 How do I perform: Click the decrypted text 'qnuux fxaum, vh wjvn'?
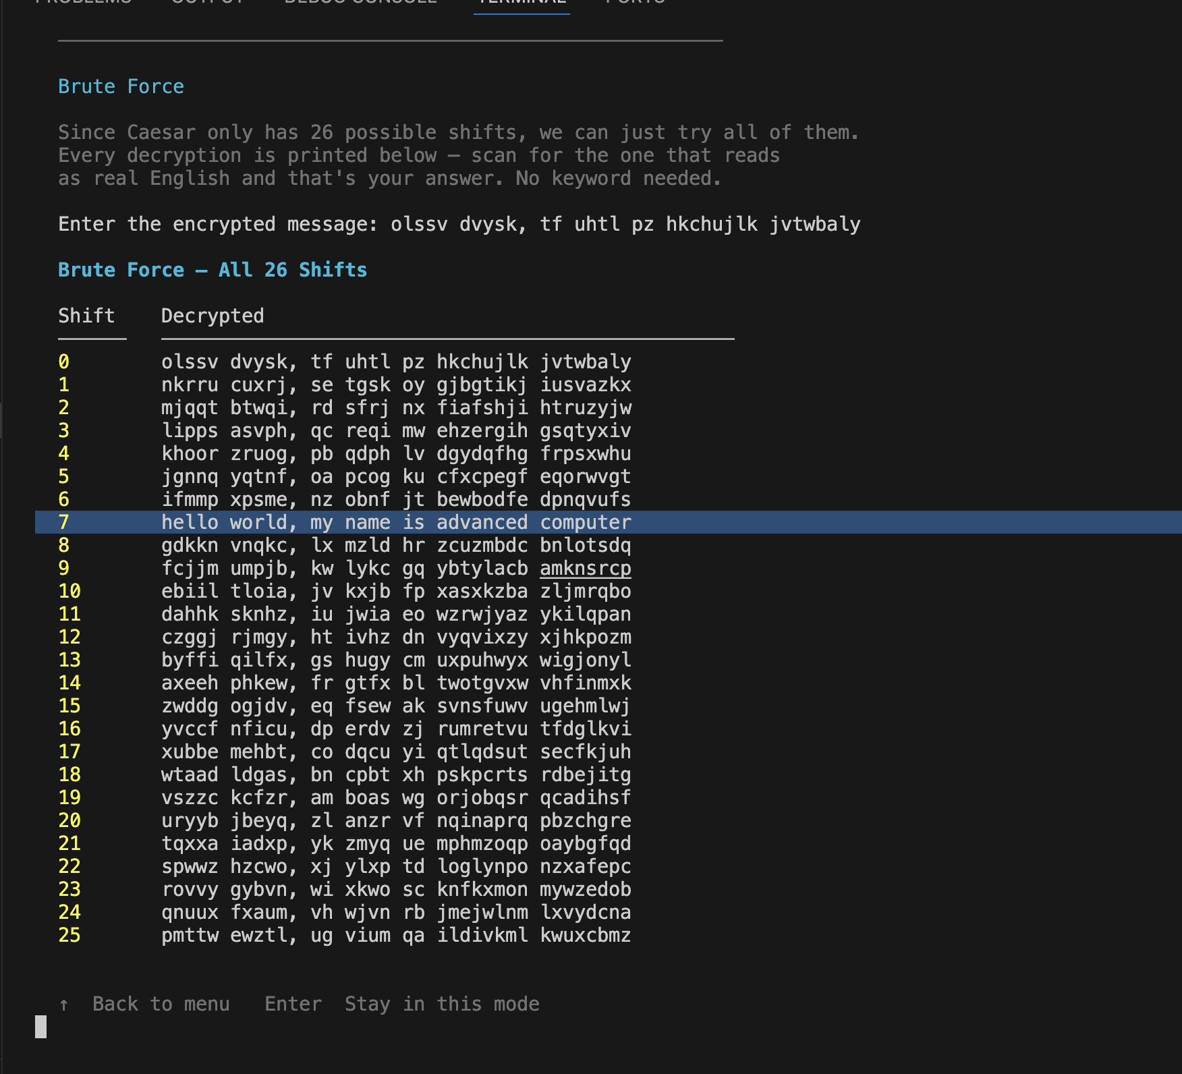276,912
